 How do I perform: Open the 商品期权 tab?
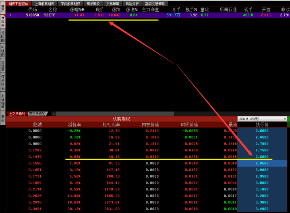point(93,4)
